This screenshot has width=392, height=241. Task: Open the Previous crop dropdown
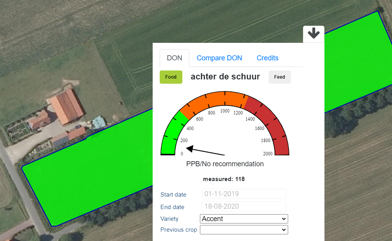point(244,230)
